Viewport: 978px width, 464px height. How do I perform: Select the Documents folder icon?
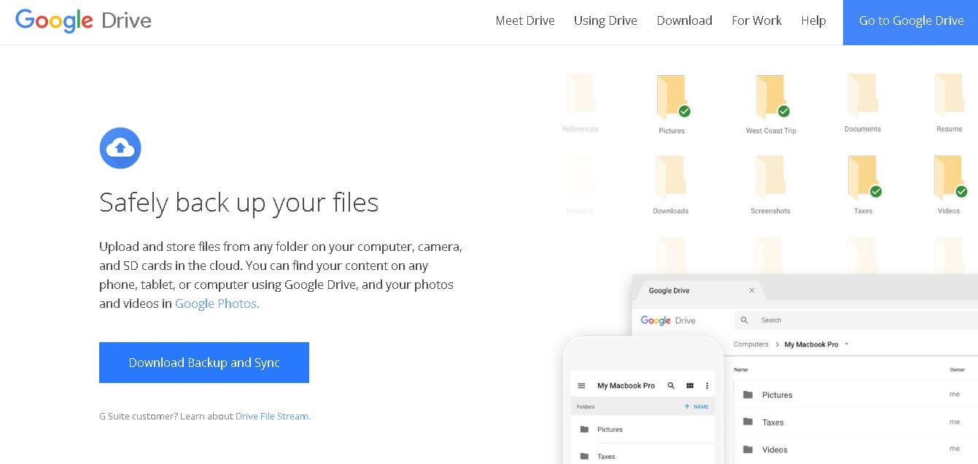(x=862, y=96)
